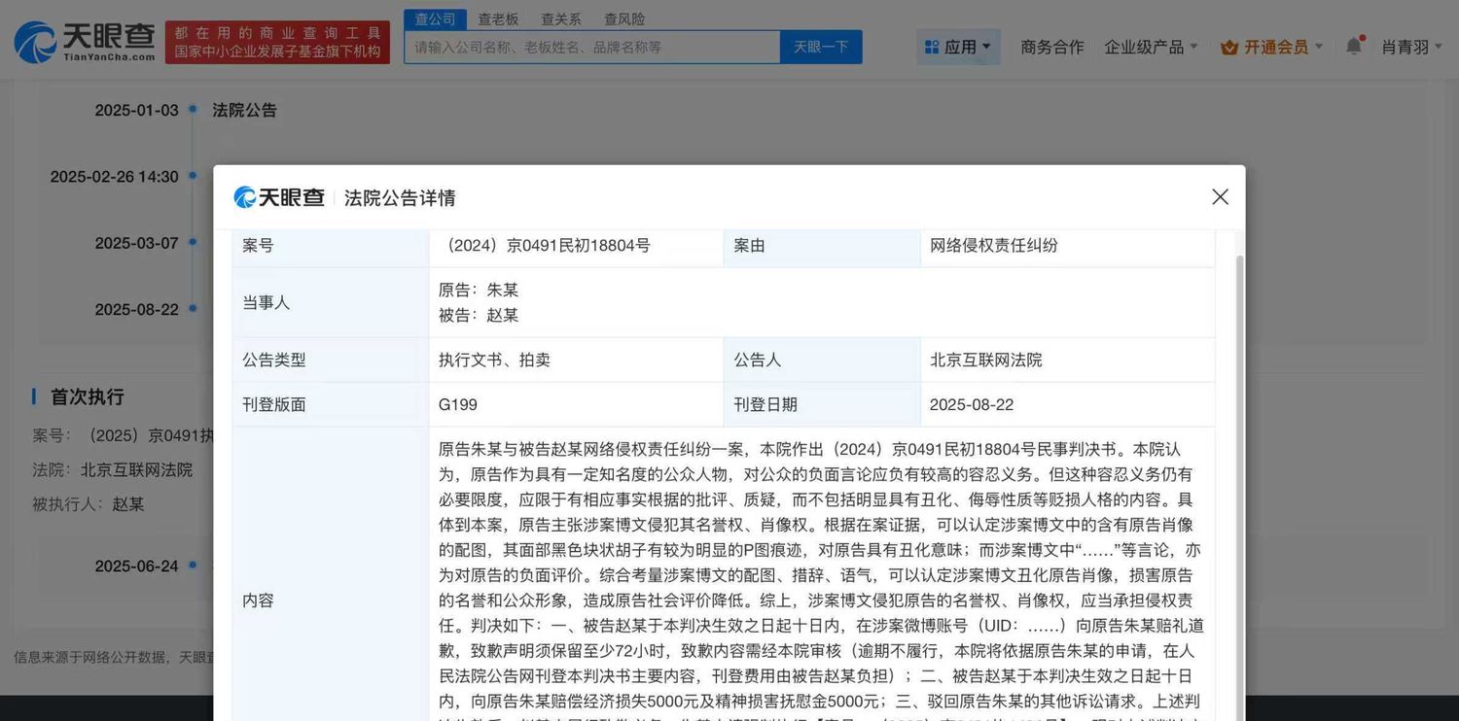Click the 天眼查 logo in the dialog header

pyautogui.click(x=279, y=198)
